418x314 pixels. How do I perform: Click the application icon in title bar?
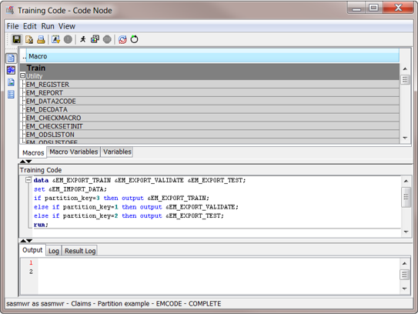10,11
